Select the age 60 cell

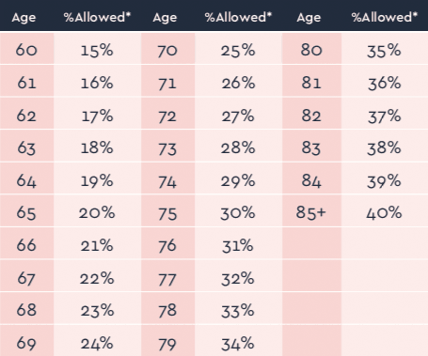pyautogui.click(x=26, y=48)
